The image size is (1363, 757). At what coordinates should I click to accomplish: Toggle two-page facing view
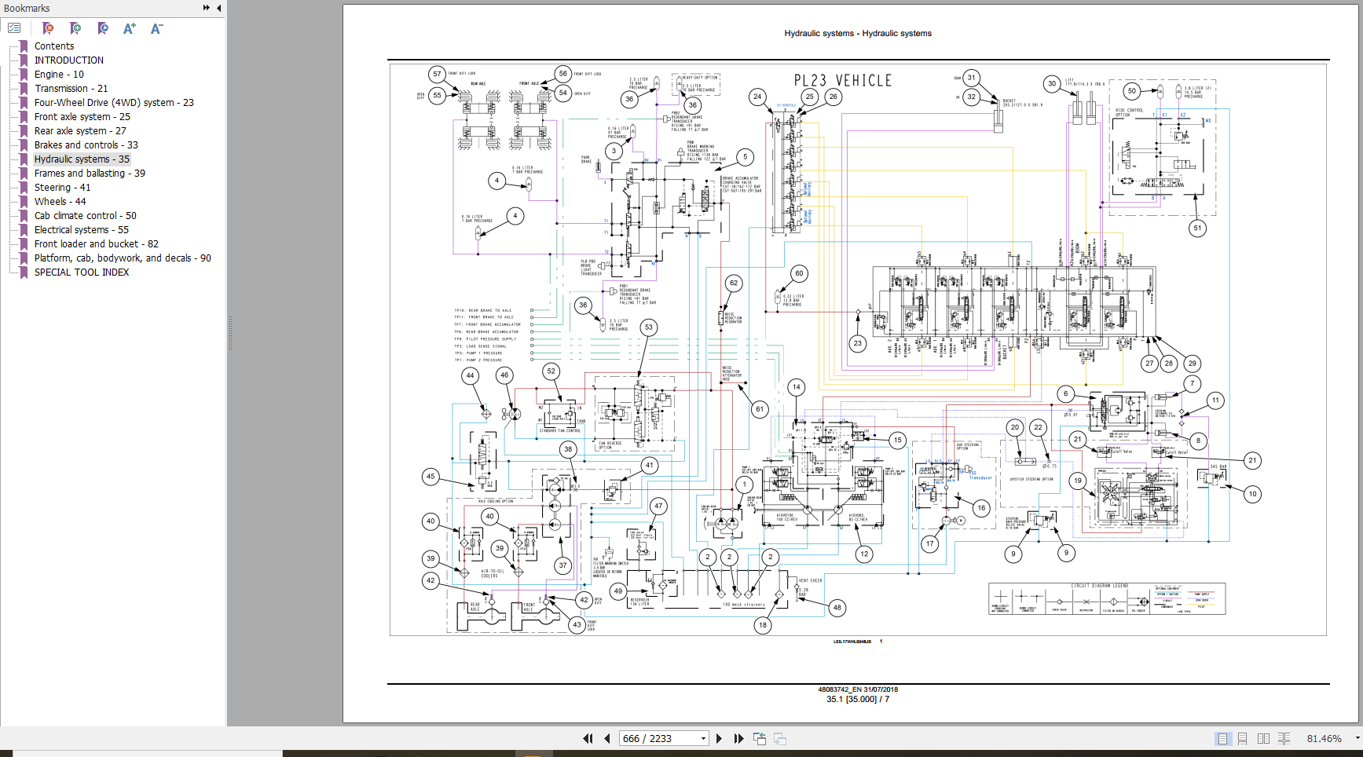1263,738
